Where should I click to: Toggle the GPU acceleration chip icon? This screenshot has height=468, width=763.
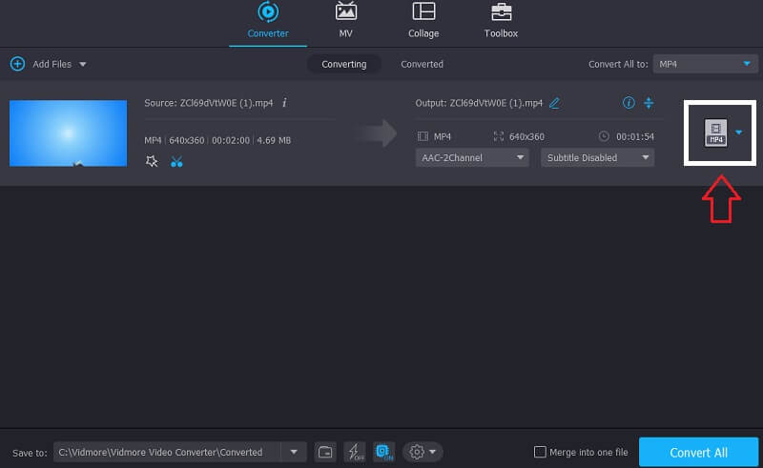(383, 452)
